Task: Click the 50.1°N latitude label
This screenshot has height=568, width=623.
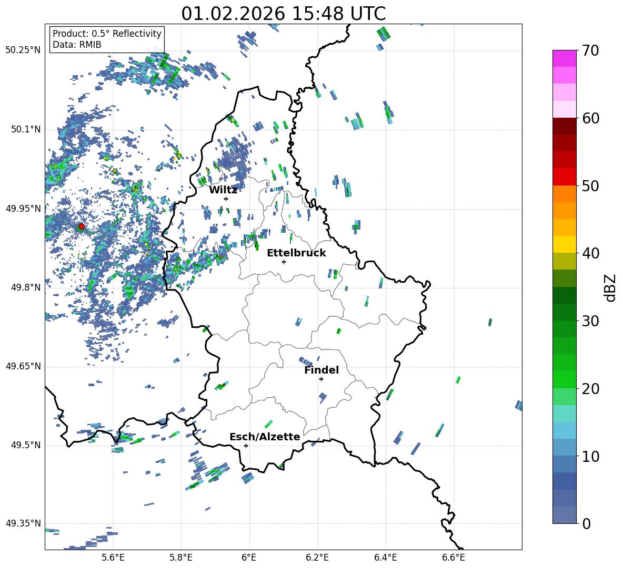Action: click(x=26, y=130)
